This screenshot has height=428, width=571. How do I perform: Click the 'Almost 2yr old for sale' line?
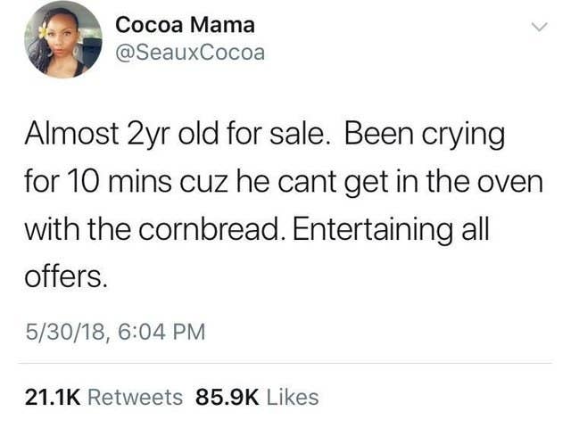(x=175, y=133)
